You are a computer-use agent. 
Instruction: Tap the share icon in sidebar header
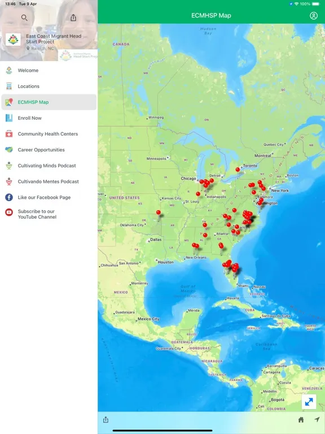(73, 18)
